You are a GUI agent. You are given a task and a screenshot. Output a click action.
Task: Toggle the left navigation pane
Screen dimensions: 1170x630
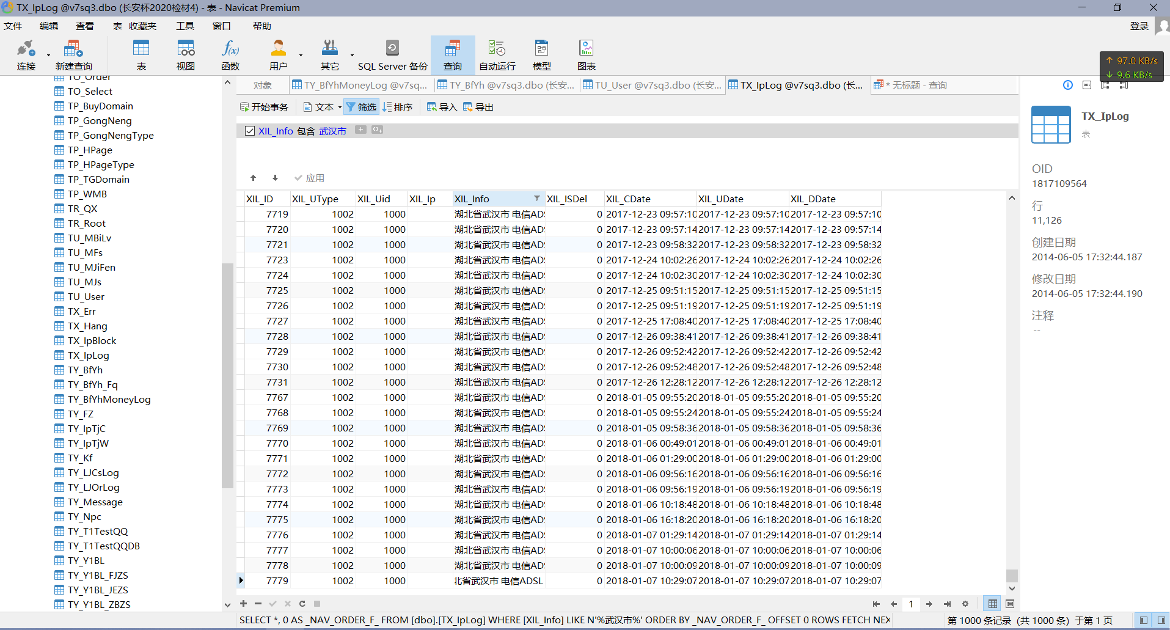tap(1143, 620)
